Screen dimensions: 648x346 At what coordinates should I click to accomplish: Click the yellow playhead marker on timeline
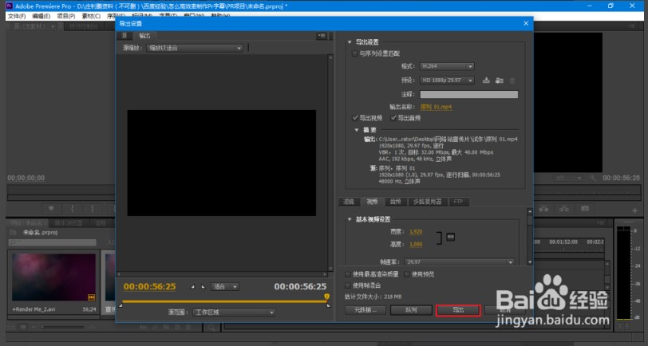[326, 297]
